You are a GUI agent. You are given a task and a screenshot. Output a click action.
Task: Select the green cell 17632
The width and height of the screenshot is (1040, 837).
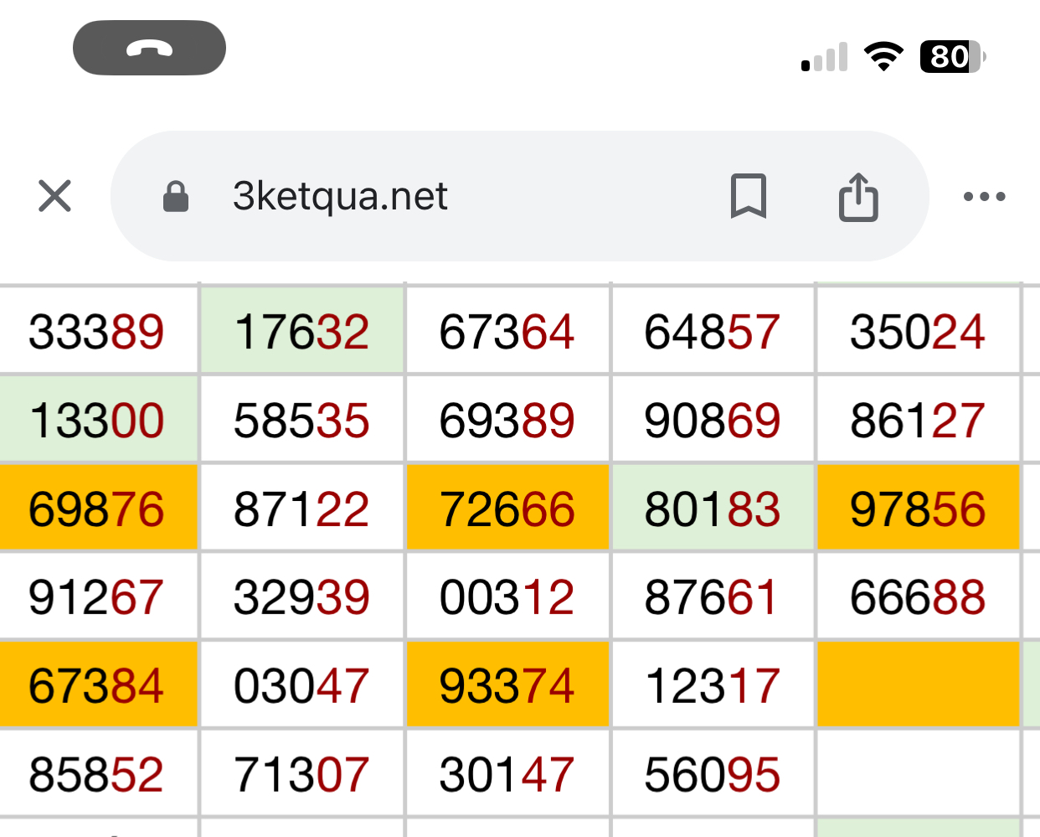301,332
